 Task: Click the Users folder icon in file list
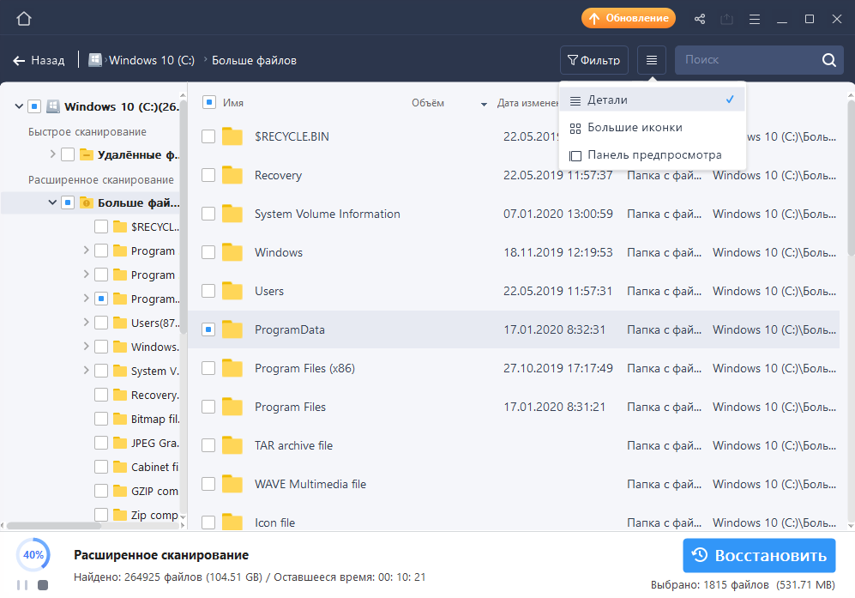[x=232, y=291]
